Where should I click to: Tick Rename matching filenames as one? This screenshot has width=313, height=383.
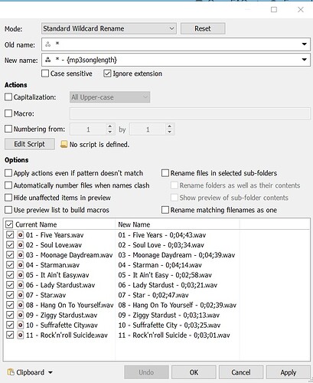[165, 210]
